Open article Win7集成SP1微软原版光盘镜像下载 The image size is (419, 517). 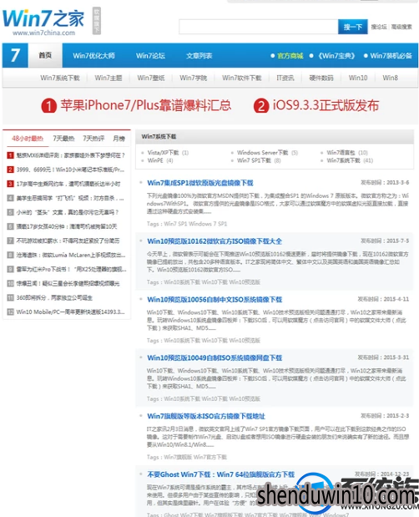pyautogui.click(x=200, y=183)
